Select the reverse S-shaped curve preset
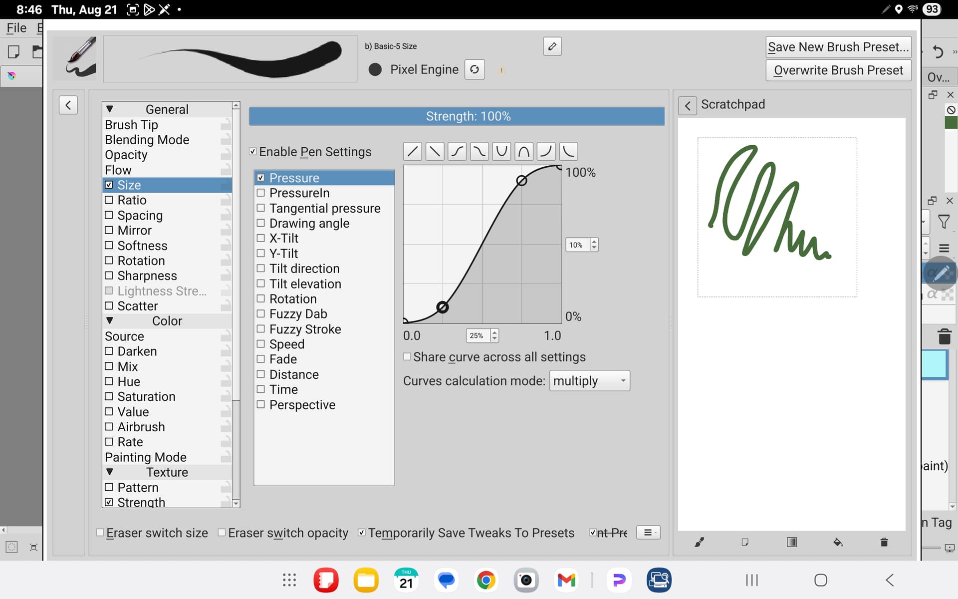Viewport: 958px width, 599px height. point(479,151)
